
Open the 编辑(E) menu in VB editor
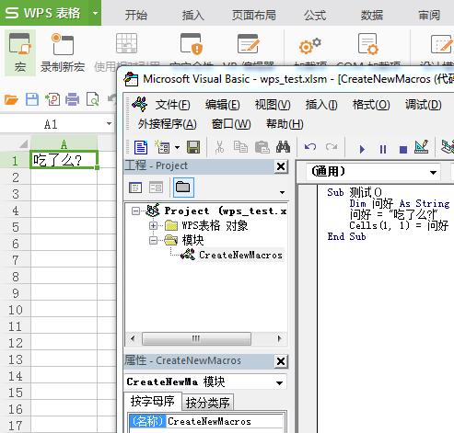click(x=223, y=105)
